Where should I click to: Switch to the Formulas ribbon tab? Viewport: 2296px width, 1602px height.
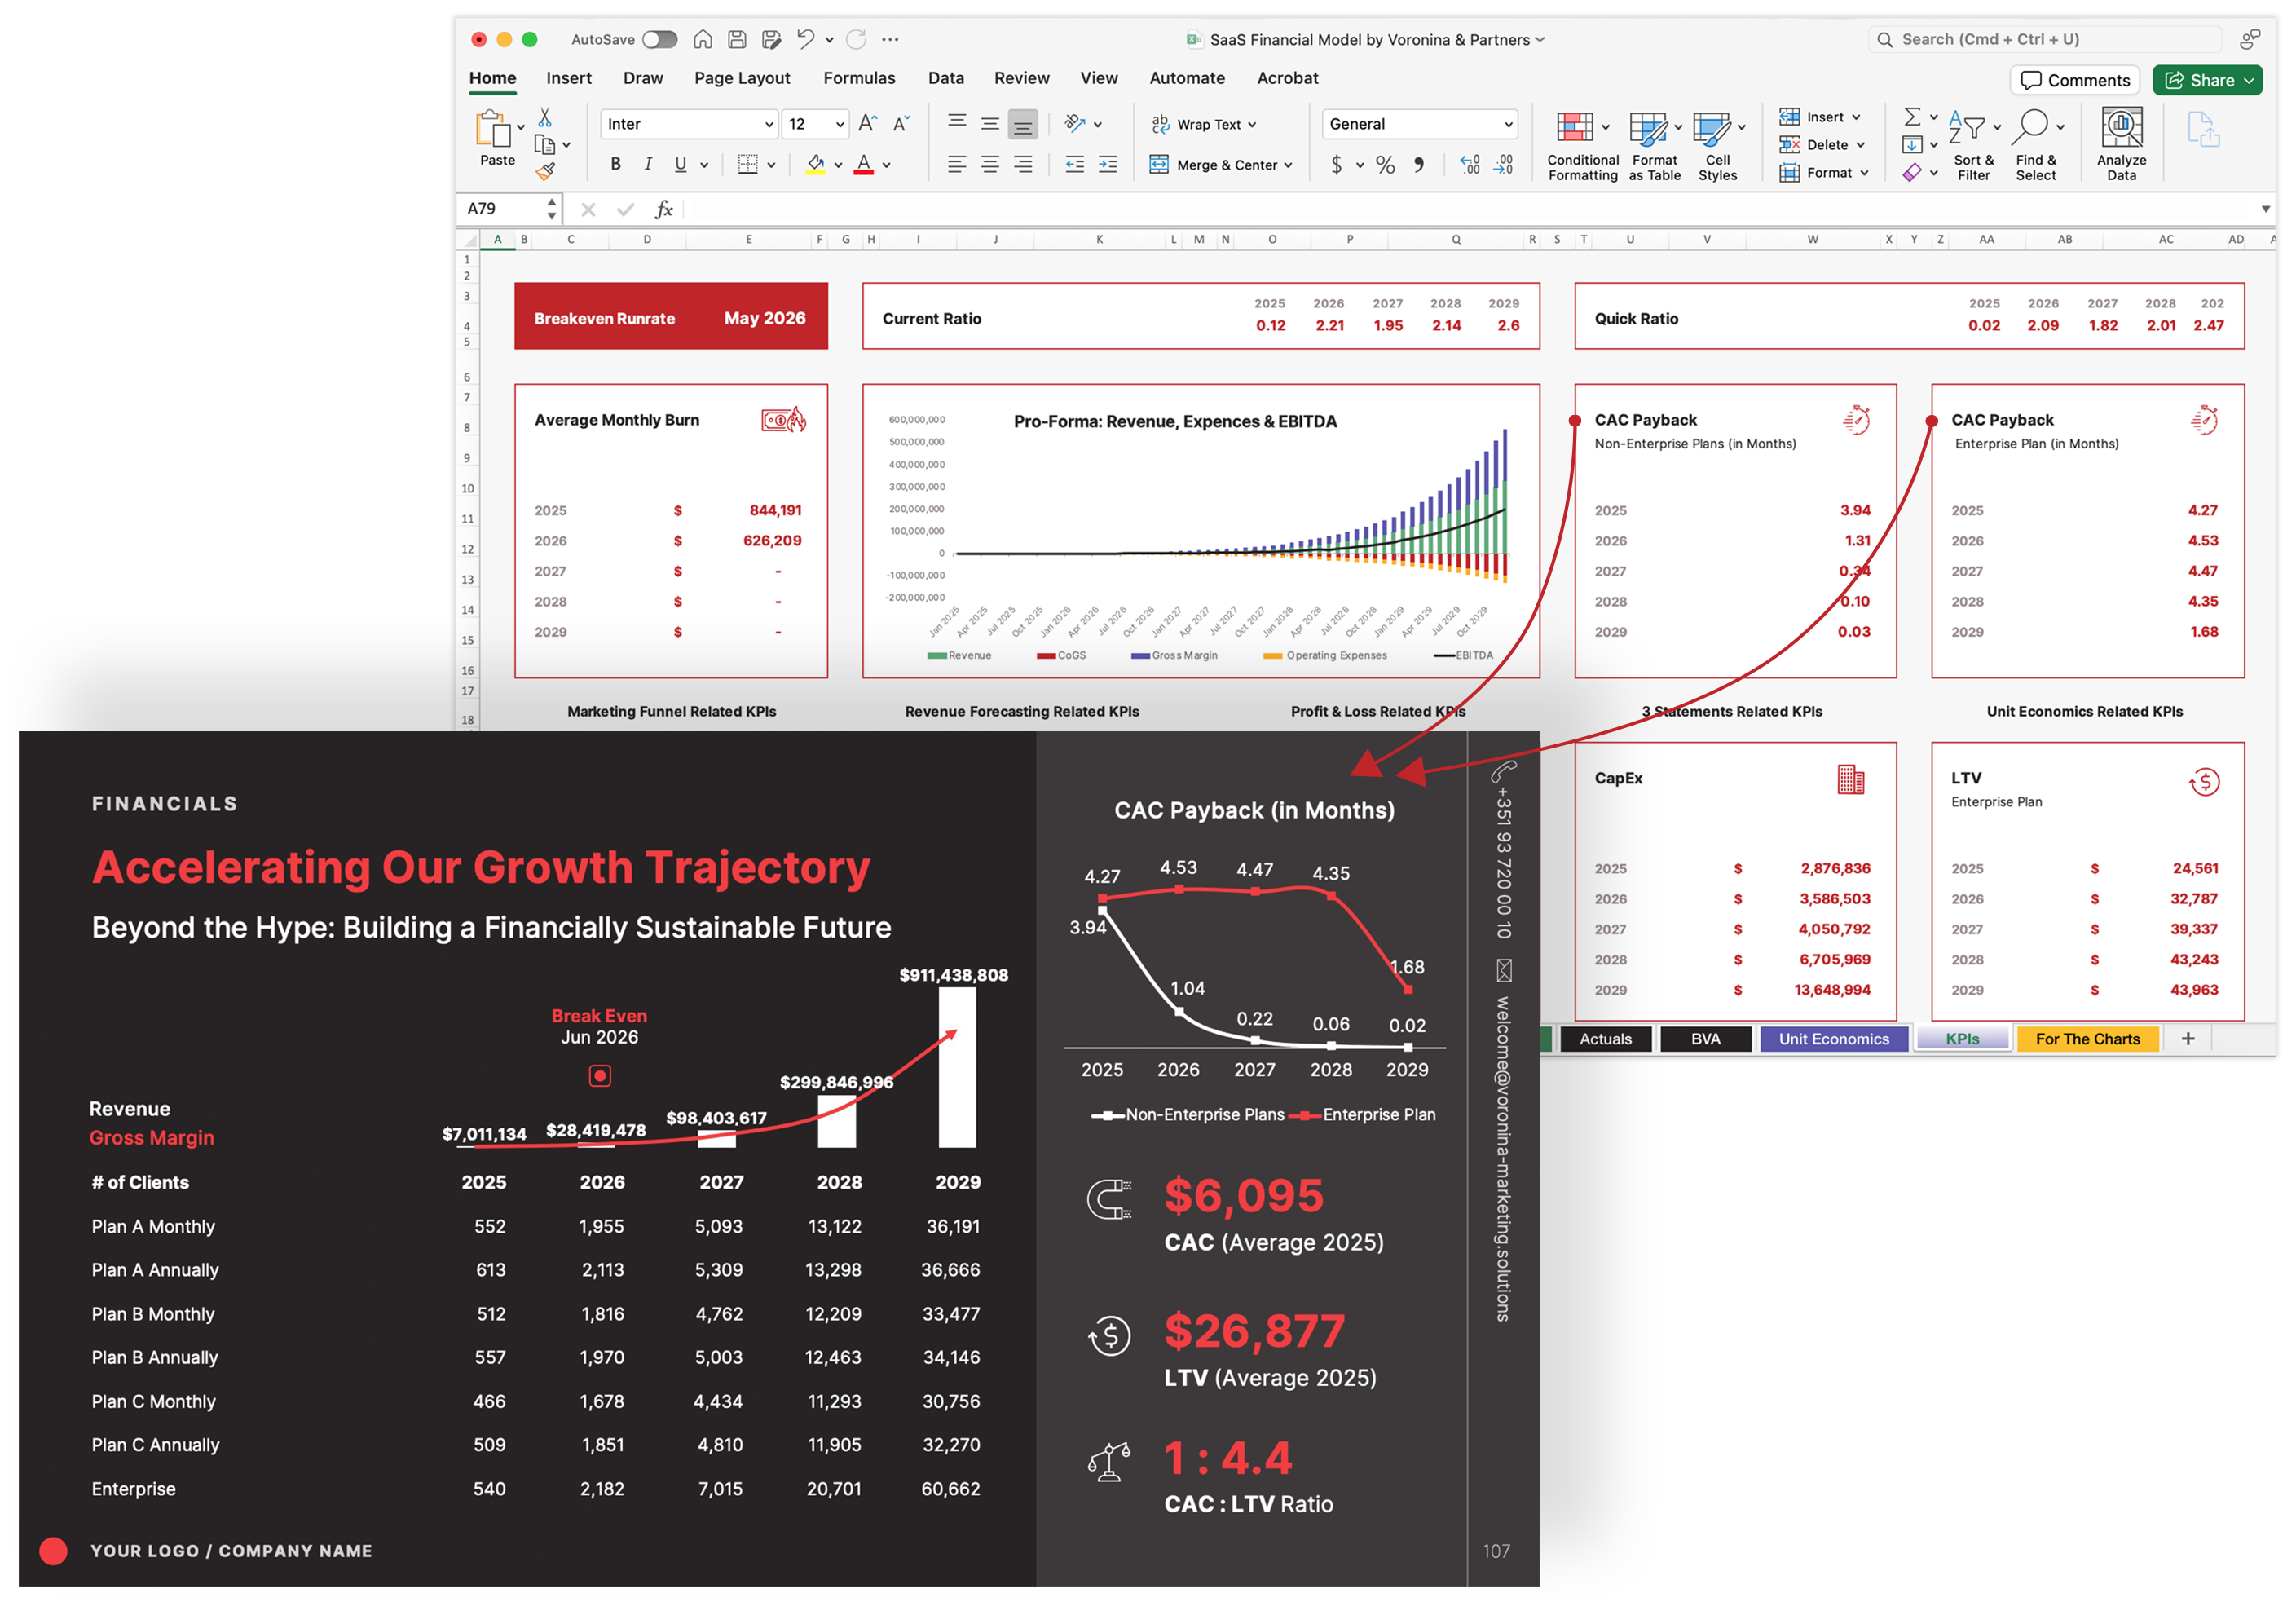coord(859,78)
